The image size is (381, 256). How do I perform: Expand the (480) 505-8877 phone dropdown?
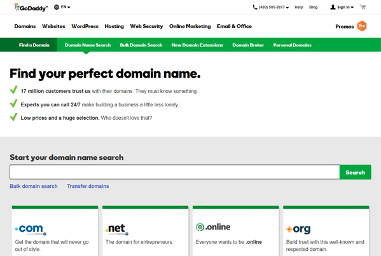[274, 7]
